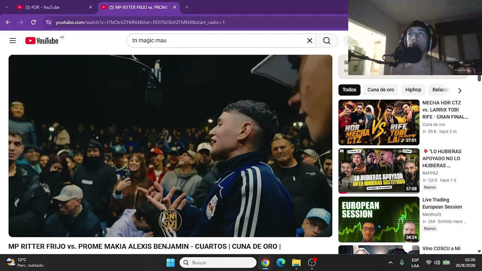
Task: Click the Google Chrome taskbar icon
Action: pyautogui.click(x=265, y=262)
